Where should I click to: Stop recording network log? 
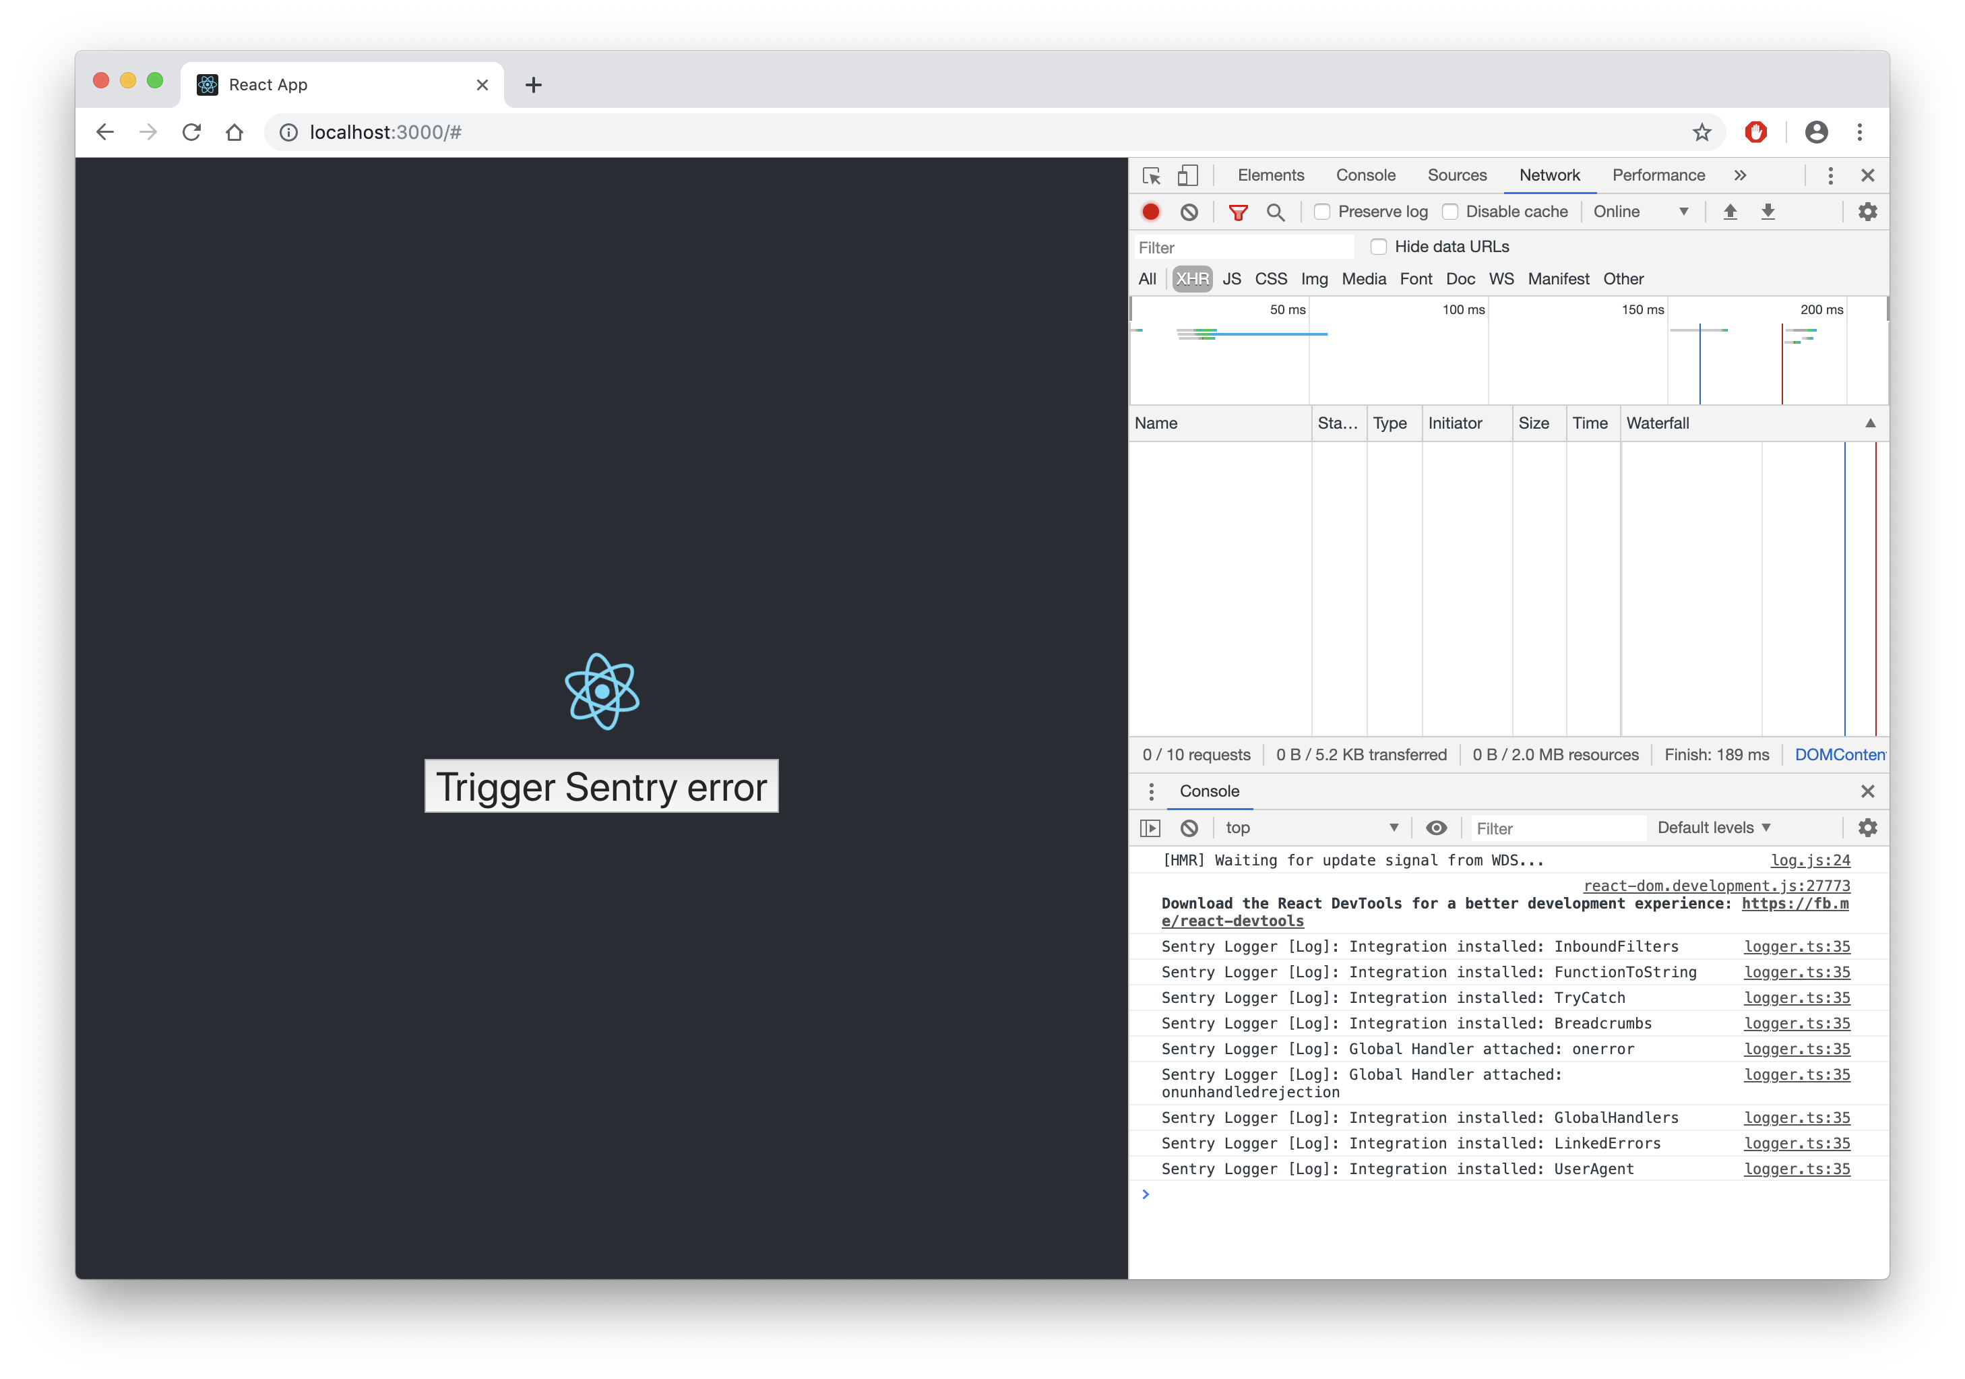point(1151,212)
